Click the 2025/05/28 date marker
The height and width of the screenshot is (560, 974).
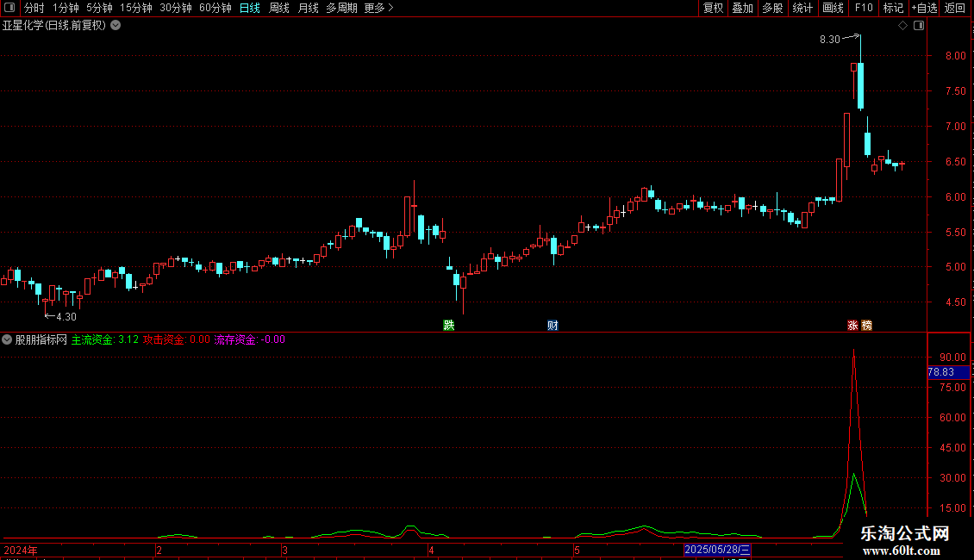pyautogui.click(x=717, y=550)
